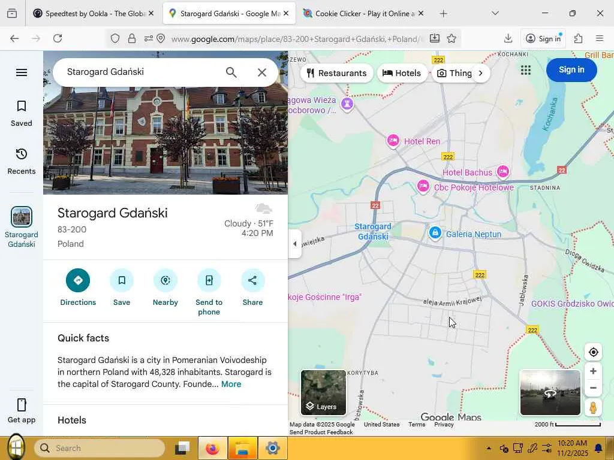View site security padlock info

click(132, 38)
